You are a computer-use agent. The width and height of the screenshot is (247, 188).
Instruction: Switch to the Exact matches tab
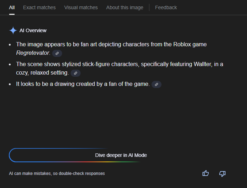(39, 7)
